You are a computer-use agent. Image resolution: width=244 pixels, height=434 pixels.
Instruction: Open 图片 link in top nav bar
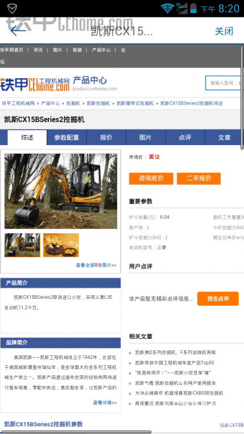click(x=58, y=50)
